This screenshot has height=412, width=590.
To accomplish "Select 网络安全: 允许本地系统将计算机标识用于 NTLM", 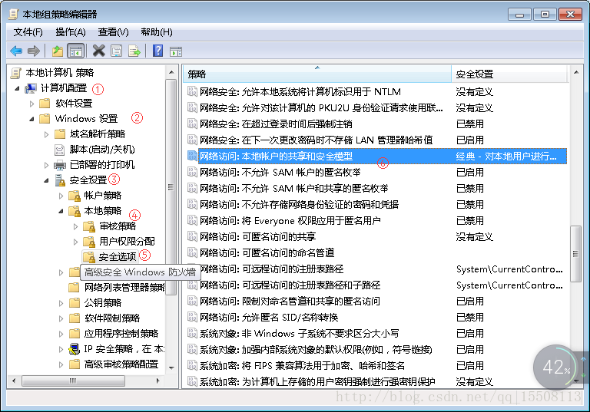I will [376, 91].
